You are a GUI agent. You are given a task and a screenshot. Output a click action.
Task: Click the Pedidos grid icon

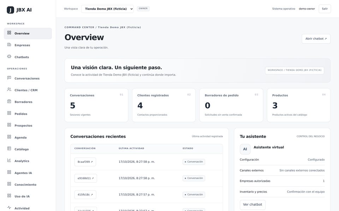tap(9, 113)
